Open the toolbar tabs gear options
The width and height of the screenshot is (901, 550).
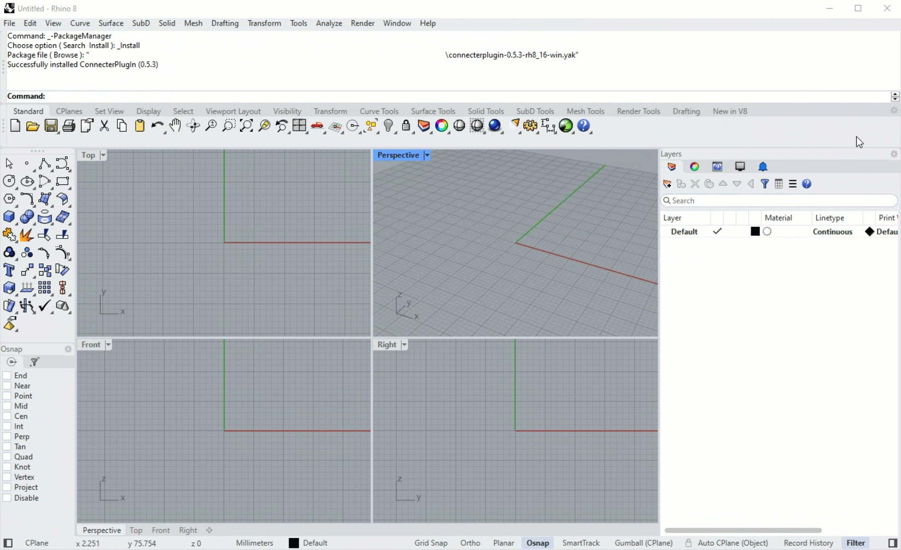[x=894, y=110]
